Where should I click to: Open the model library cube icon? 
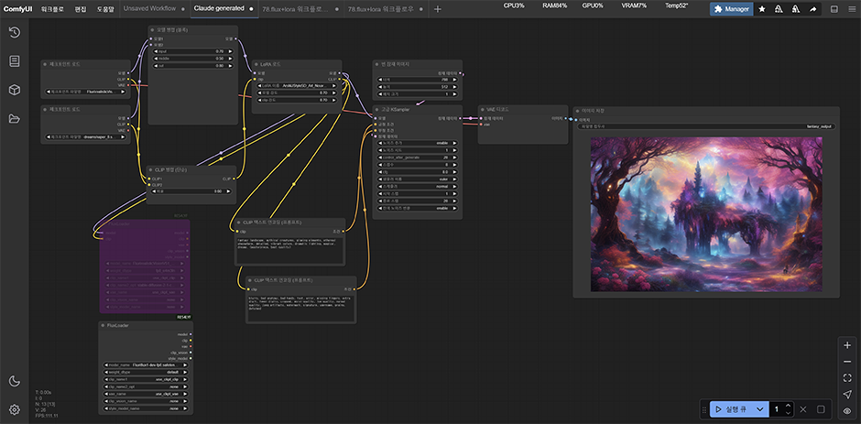point(15,90)
